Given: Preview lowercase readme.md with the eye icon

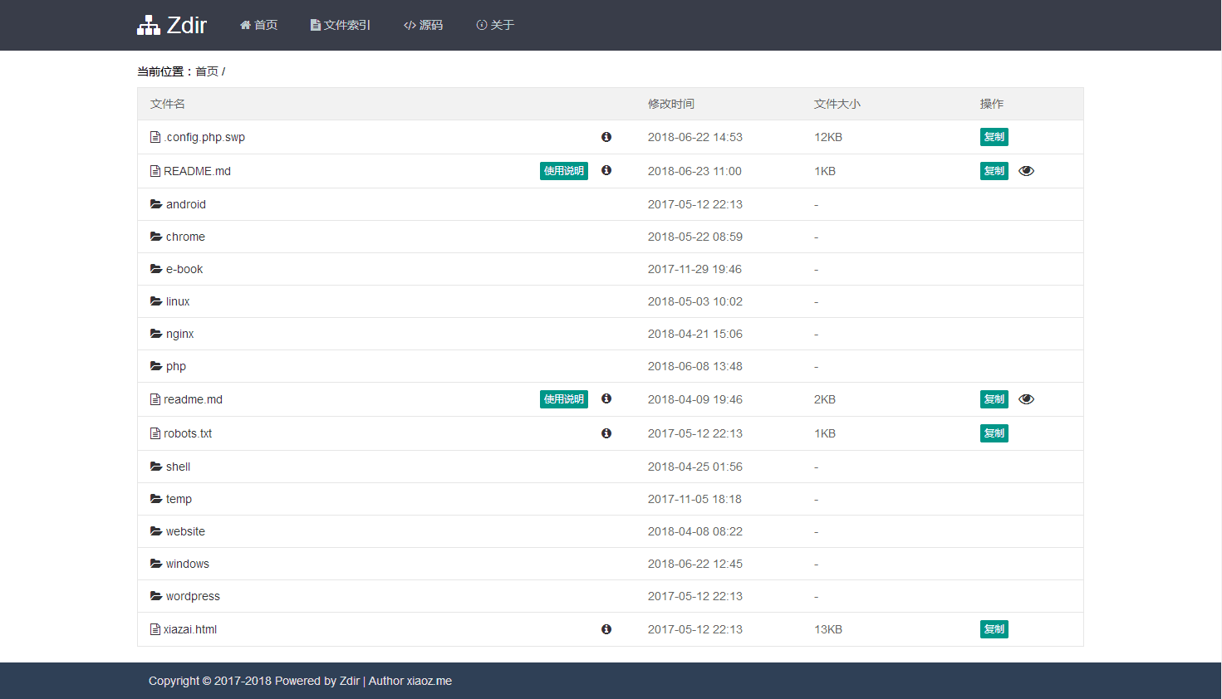Looking at the screenshot, I should [1026, 399].
